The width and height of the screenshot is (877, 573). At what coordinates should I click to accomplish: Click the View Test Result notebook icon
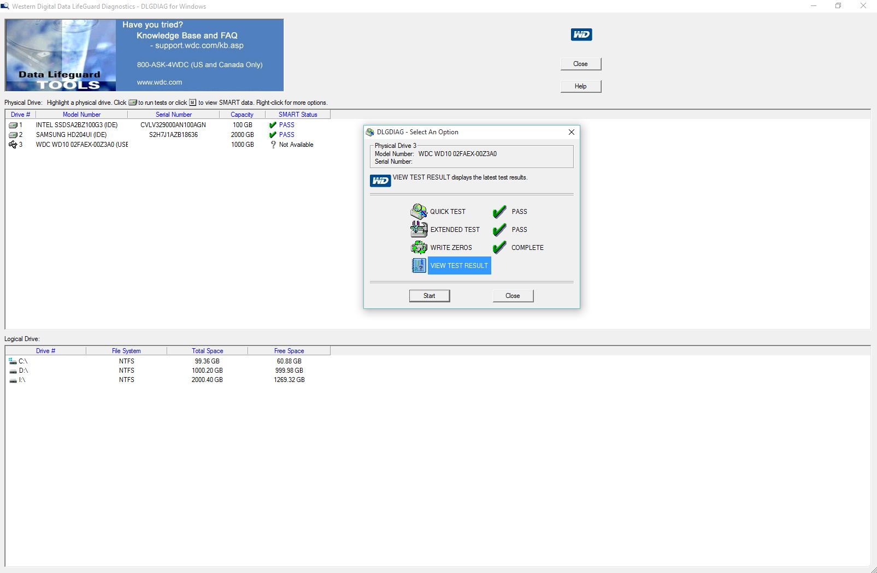click(x=419, y=265)
